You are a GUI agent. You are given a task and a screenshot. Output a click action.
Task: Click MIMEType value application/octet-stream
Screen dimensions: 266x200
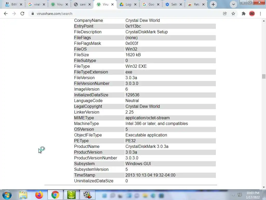pyautogui.click(x=148, y=118)
